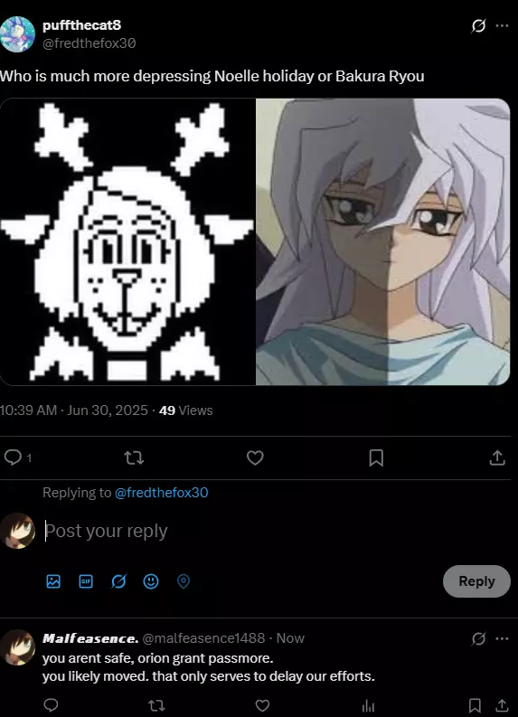This screenshot has width=518, height=717.
Task: Like the puffthecat8 post
Action: pos(255,458)
